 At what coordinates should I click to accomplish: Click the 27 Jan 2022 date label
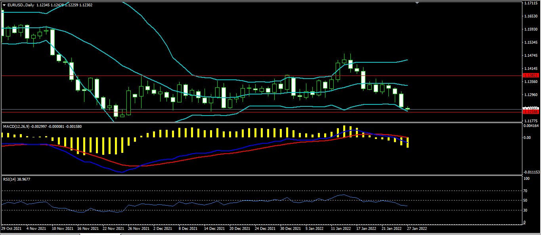(417, 229)
